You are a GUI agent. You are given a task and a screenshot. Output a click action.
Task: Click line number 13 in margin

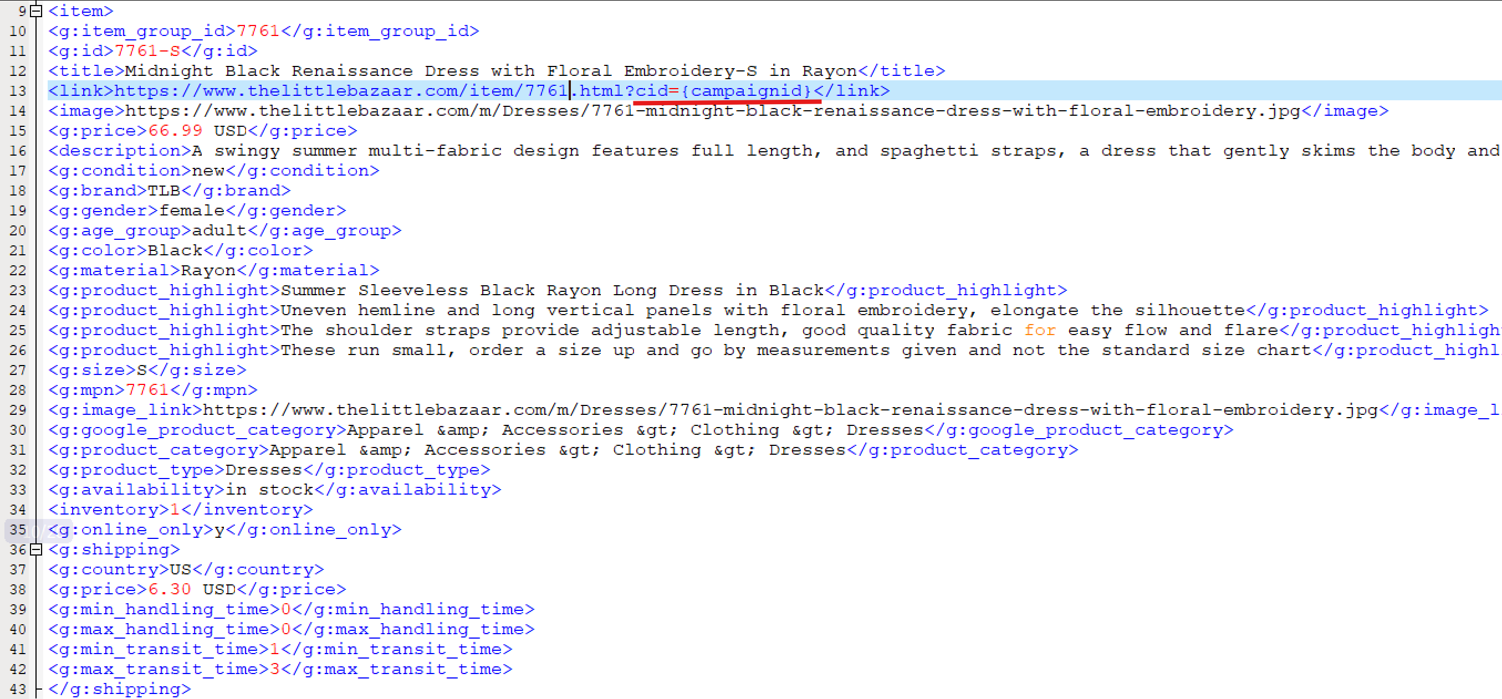pos(18,91)
